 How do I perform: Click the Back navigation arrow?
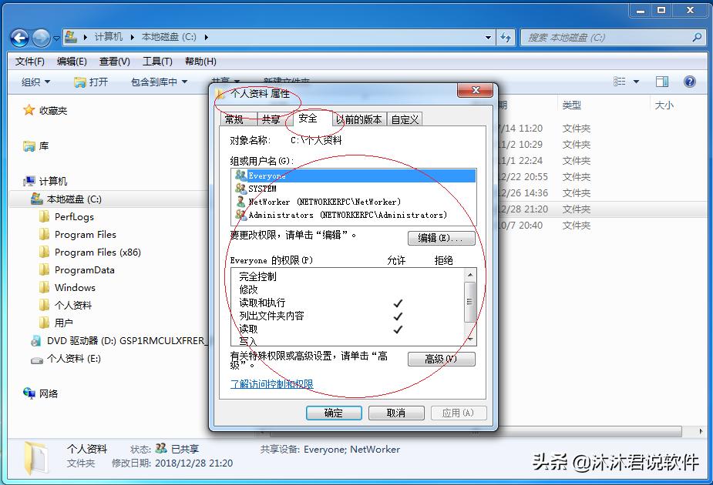18,37
